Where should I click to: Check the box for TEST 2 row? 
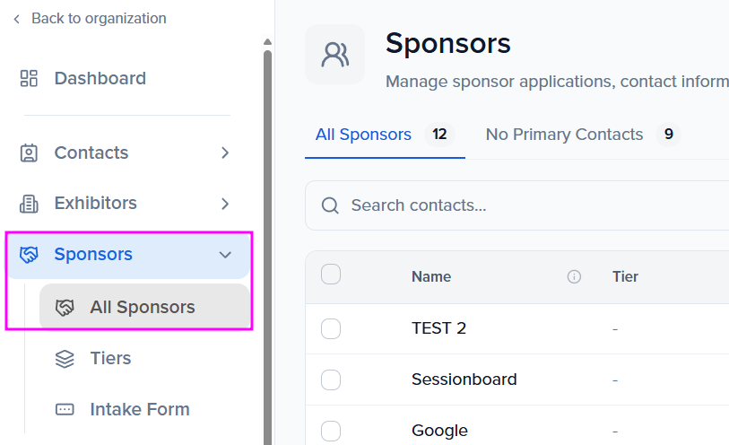[x=331, y=328]
